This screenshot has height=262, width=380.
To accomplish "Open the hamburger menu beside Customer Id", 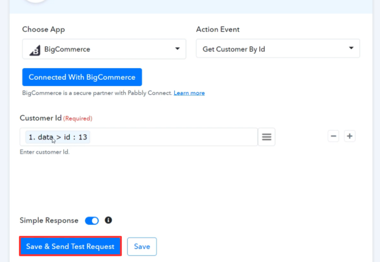I will [x=266, y=137].
